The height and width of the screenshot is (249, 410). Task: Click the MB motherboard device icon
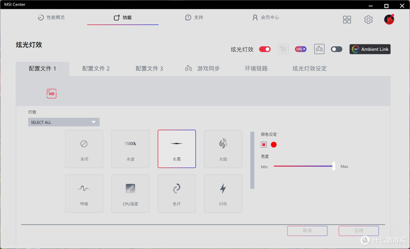point(52,94)
